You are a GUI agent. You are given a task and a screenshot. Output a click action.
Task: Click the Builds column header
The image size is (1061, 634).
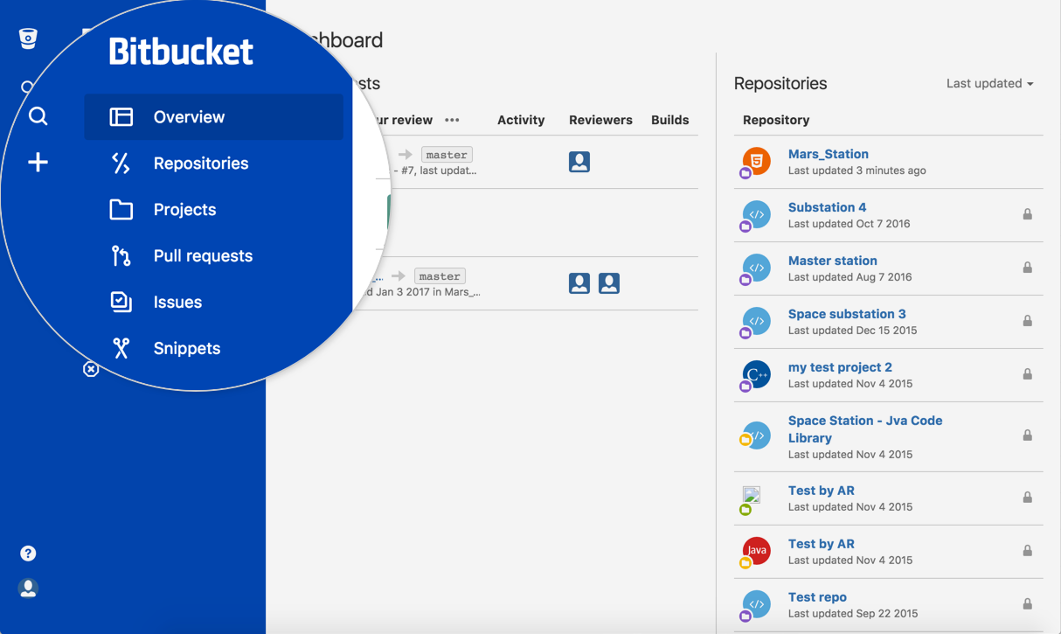click(x=670, y=121)
